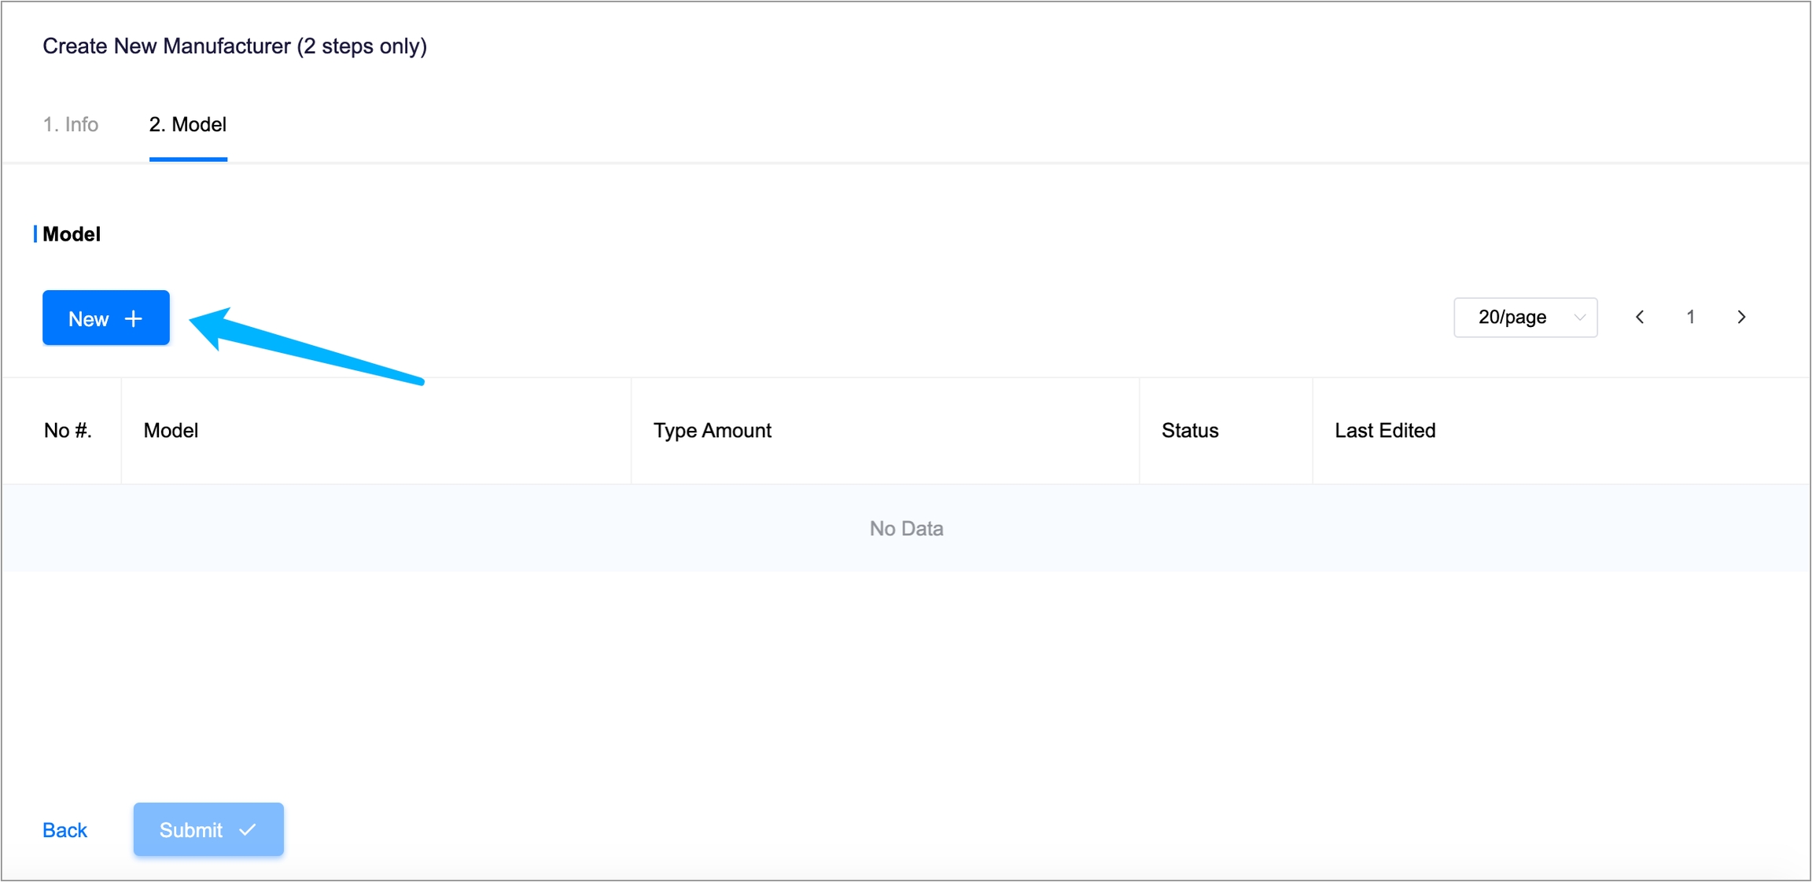
Task: Select page number 1 in pagination
Action: (1690, 317)
